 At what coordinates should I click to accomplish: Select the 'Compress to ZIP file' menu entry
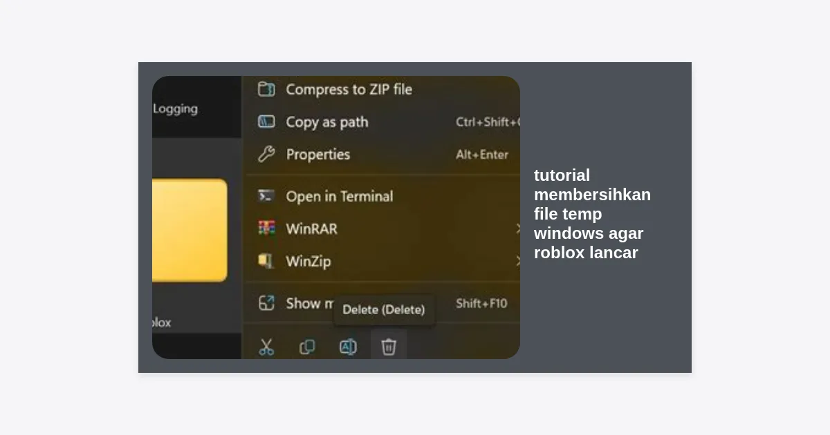[x=349, y=89]
